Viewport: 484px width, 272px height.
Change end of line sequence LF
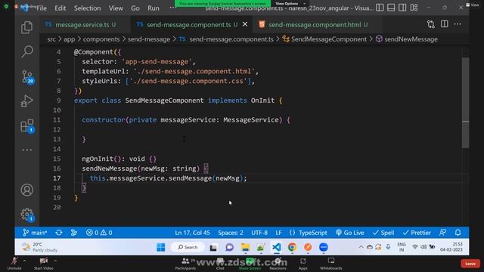[278, 233]
